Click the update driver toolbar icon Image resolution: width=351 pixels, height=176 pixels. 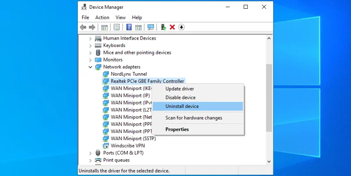[x=164, y=27]
